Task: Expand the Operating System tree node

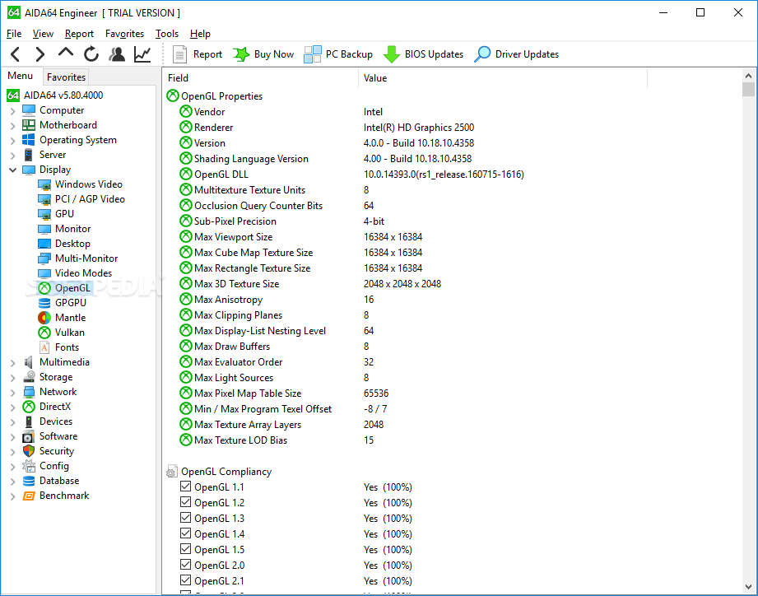Action: point(13,141)
